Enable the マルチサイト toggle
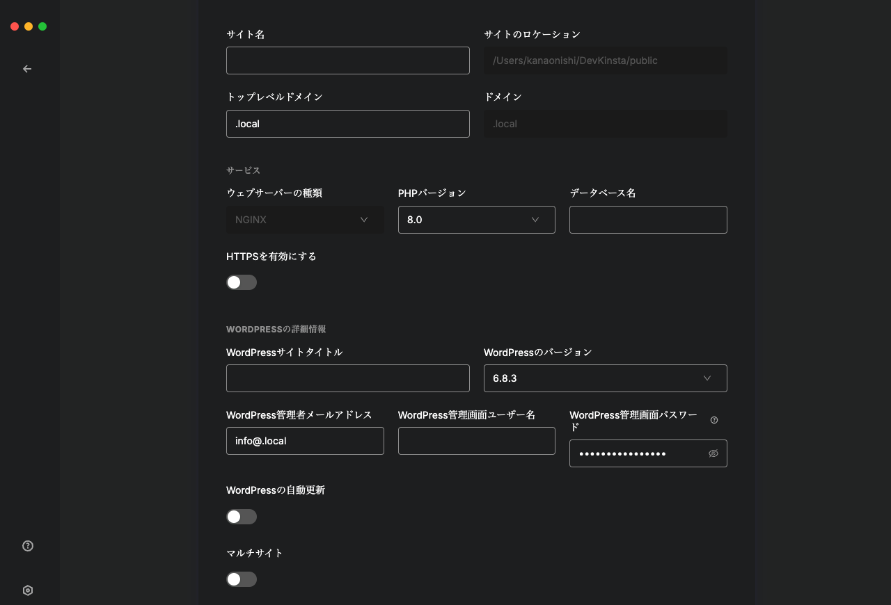 coord(242,579)
